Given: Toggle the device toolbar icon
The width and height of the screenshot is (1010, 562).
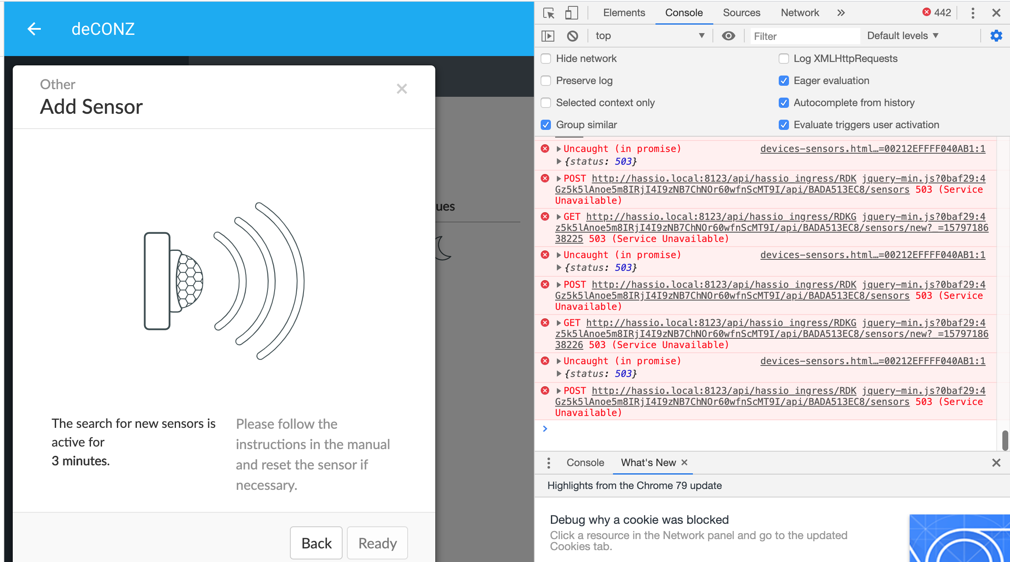Looking at the screenshot, I should click(x=571, y=13).
